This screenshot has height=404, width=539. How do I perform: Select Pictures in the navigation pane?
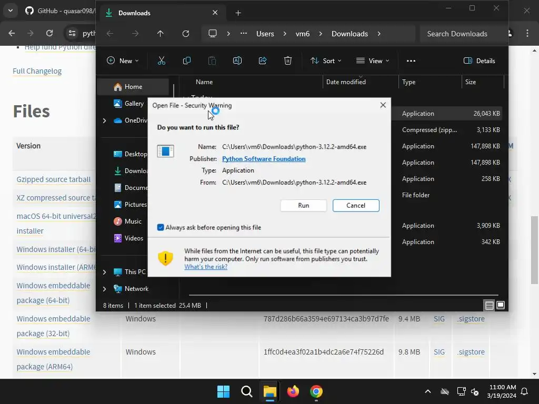pos(131,205)
